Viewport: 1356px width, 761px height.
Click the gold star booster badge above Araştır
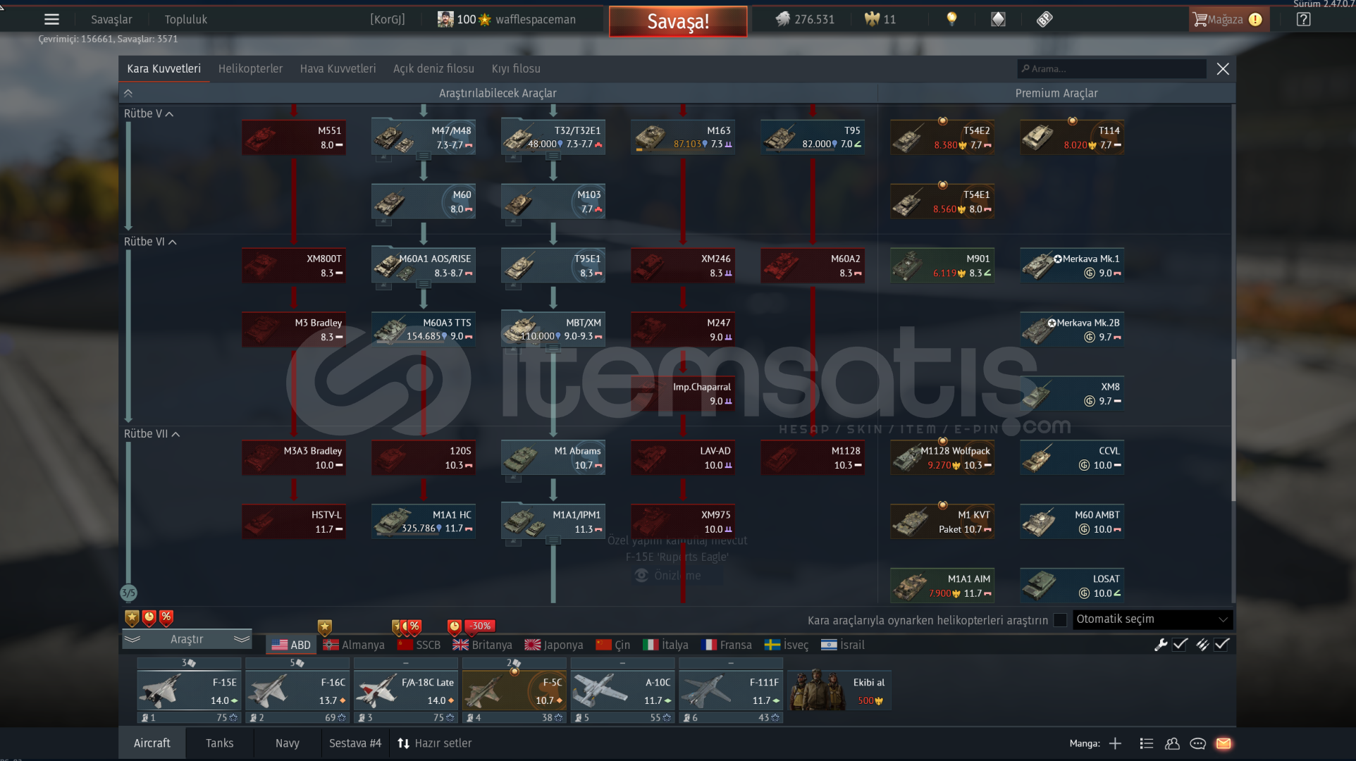(x=132, y=618)
